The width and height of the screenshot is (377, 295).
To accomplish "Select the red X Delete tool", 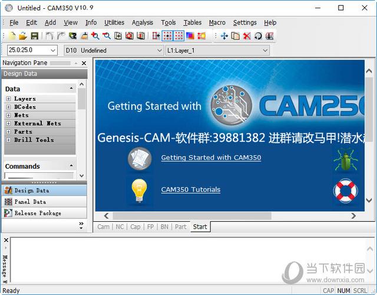I will point(247,36).
